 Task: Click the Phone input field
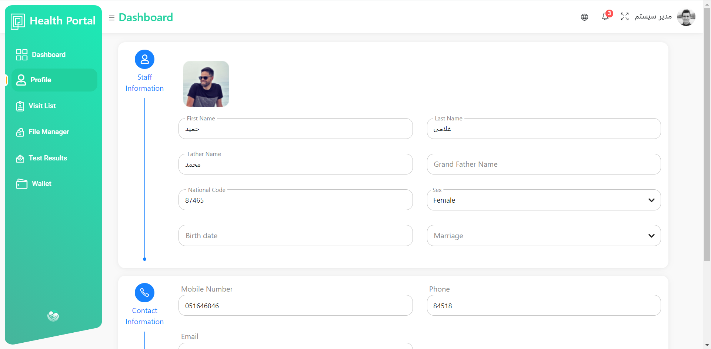(544, 305)
